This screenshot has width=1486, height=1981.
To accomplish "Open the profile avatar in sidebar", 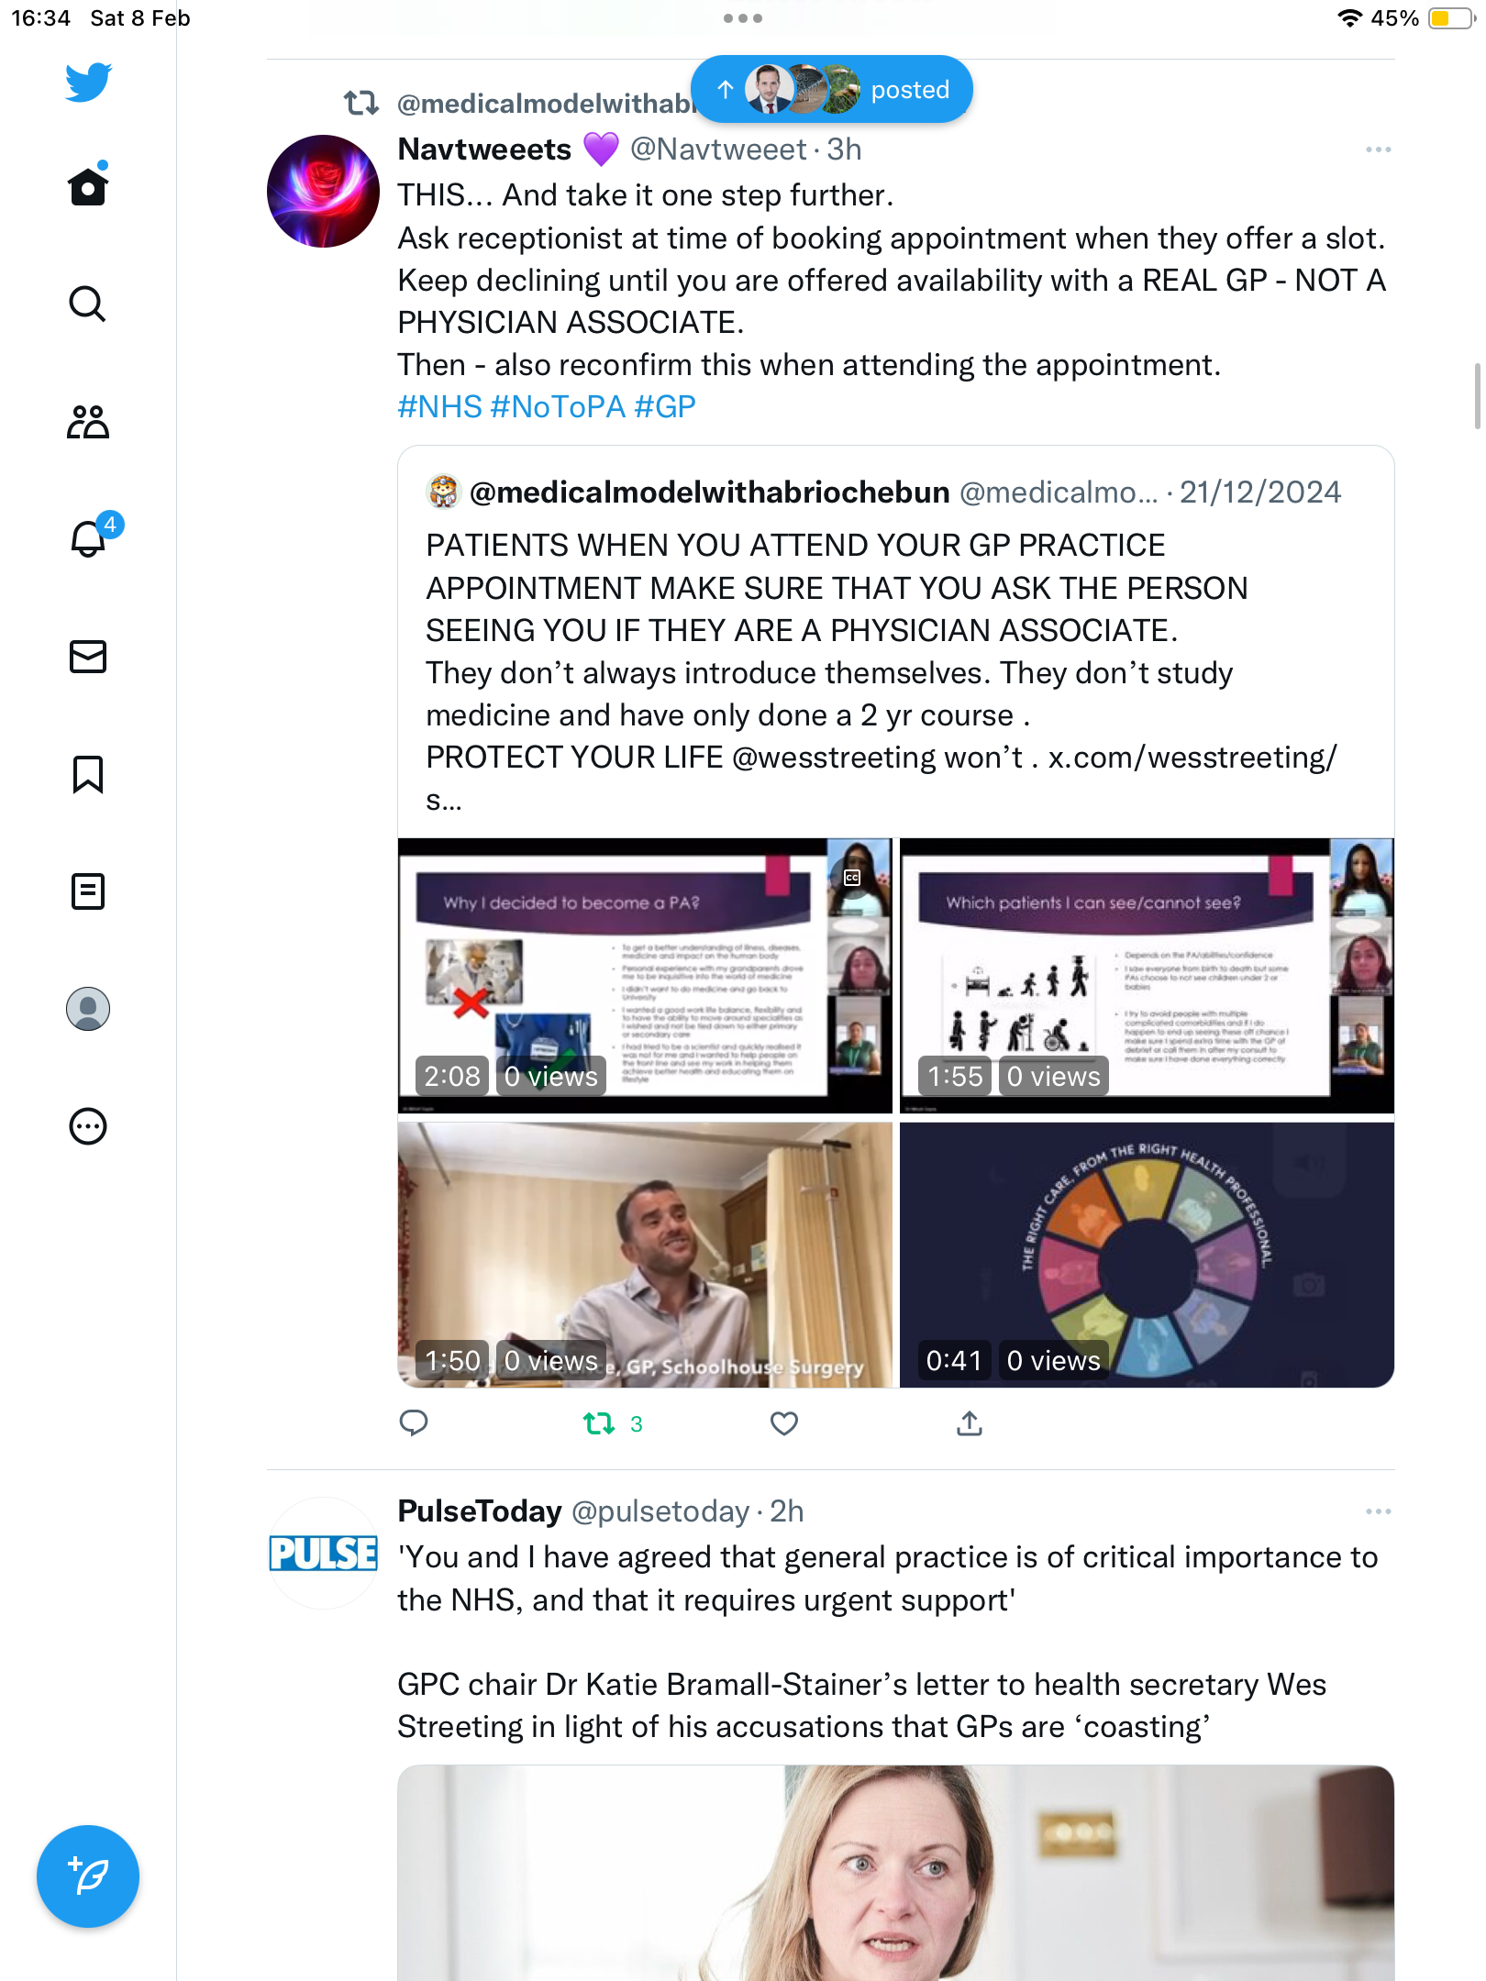I will [x=88, y=1009].
